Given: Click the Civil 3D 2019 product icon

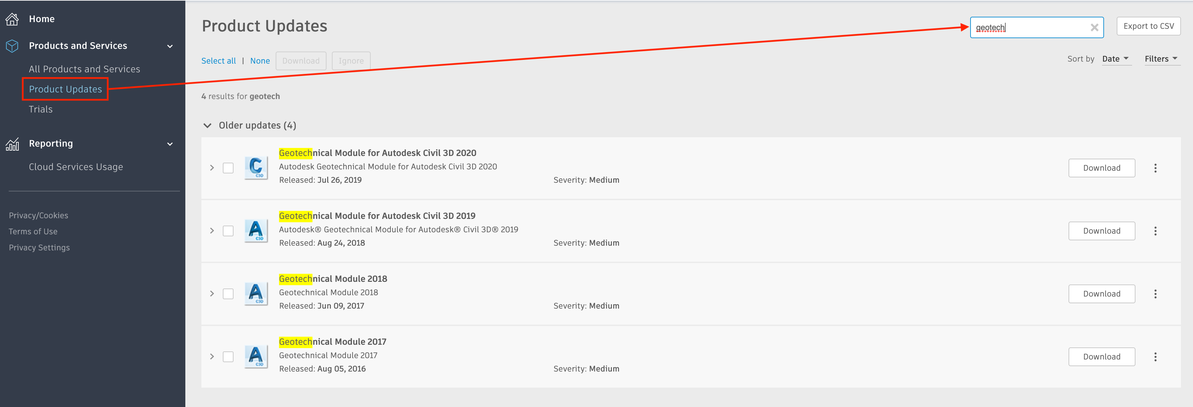Looking at the screenshot, I should (x=257, y=230).
